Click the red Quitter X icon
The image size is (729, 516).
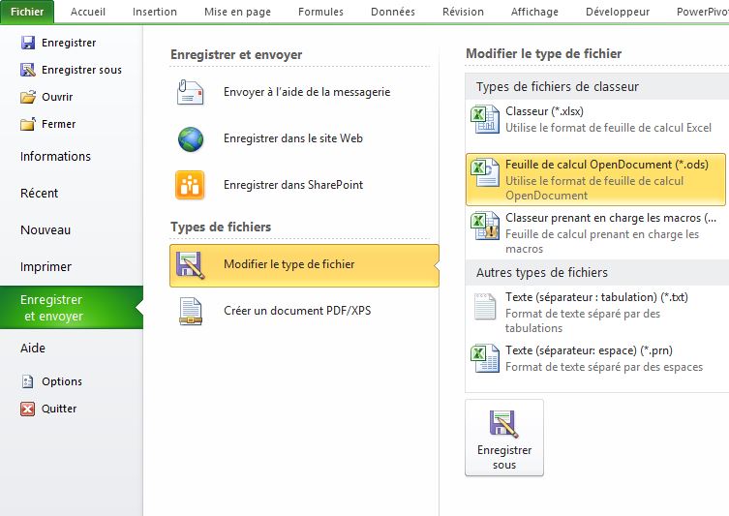[28, 409]
